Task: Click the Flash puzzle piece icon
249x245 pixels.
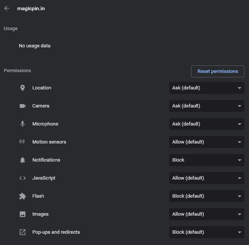Action: click(x=23, y=196)
